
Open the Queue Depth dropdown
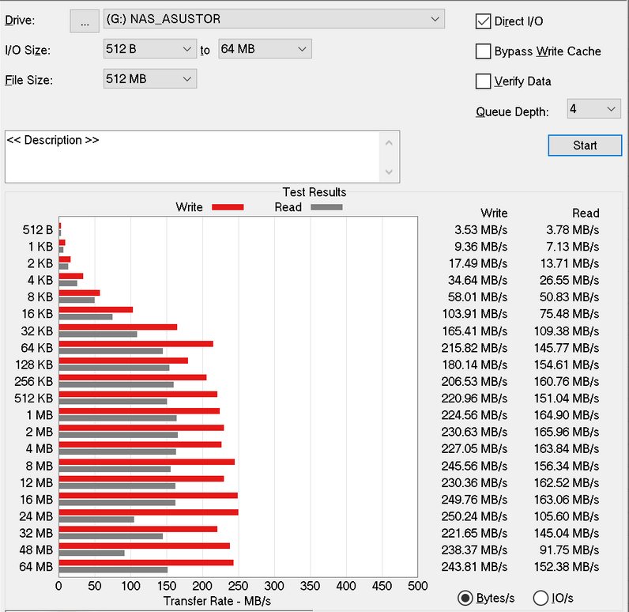click(593, 109)
